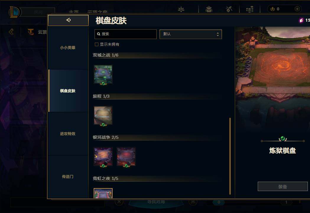
Task: Click the left chevron beside TFT logo
Action: [x=11, y=32]
